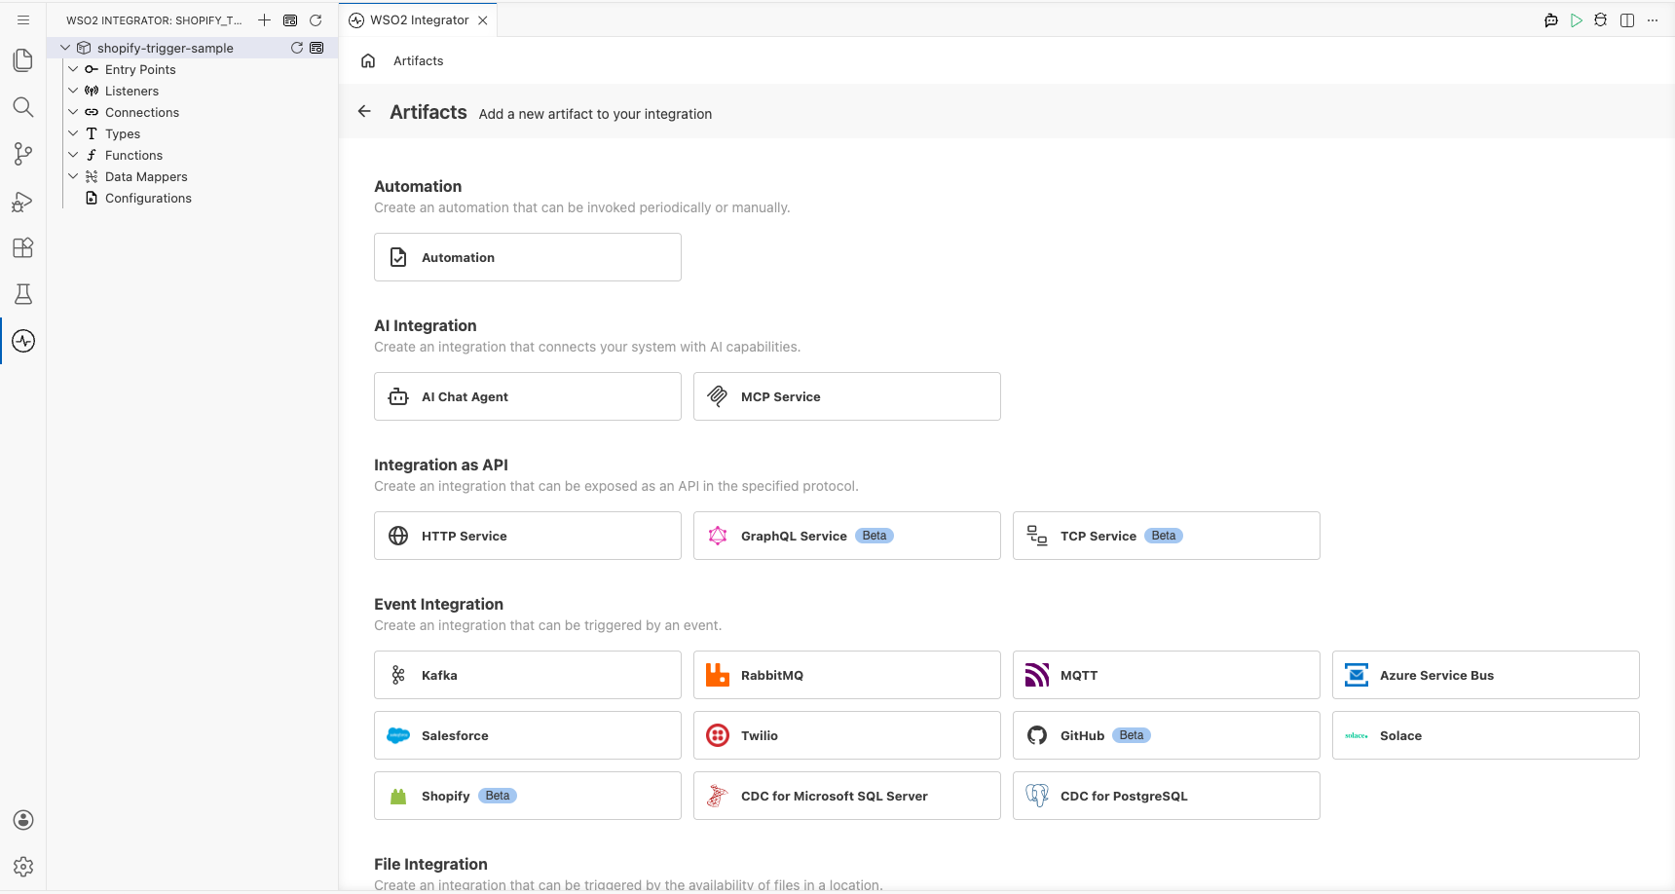
Task: Create a TCP Service
Action: (1167, 536)
